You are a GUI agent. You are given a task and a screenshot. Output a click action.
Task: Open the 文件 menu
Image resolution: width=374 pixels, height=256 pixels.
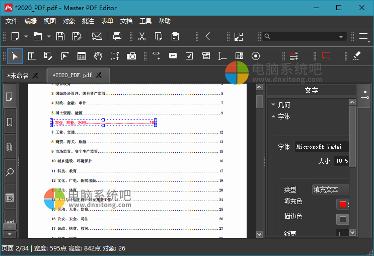click(x=12, y=21)
